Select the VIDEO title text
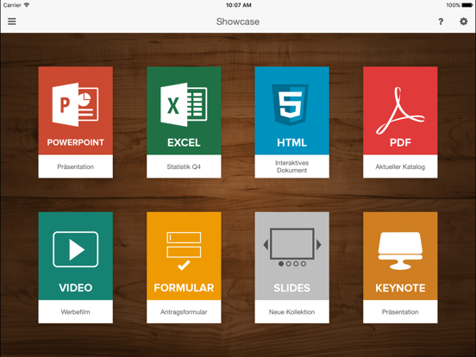 click(x=76, y=288)
